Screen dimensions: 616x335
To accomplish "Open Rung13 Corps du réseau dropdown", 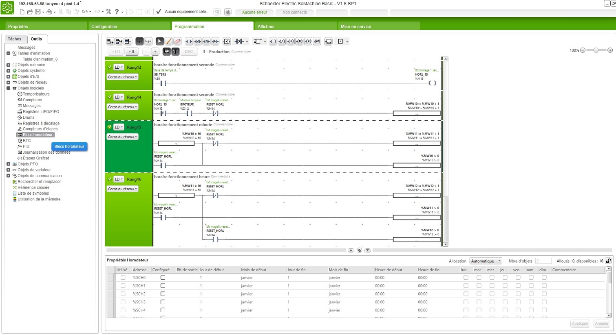I will click(x=123, y=77).
